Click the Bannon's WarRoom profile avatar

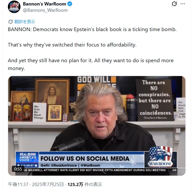click(x=14, y=7)
